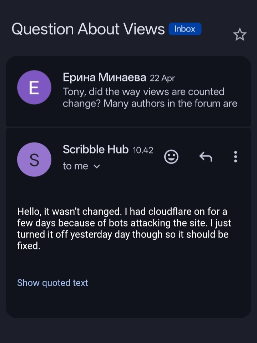Viewport: 257px width, 343px height.
Task: Click the "to me" recipient text
Action: point(75,166)
